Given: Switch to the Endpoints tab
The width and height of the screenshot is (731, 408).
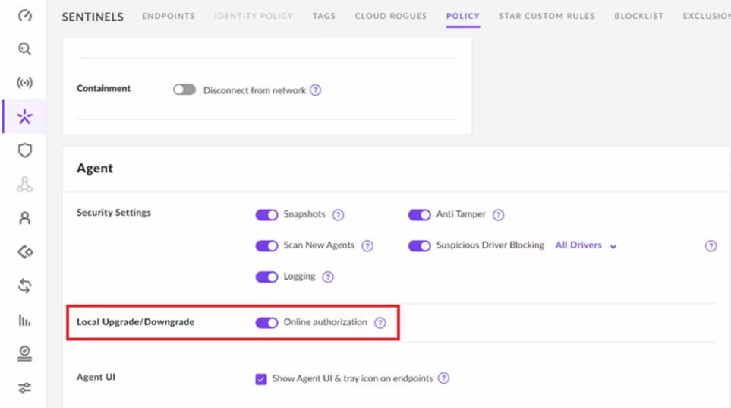Looking at the screenshot, I should tap(169, 16).
